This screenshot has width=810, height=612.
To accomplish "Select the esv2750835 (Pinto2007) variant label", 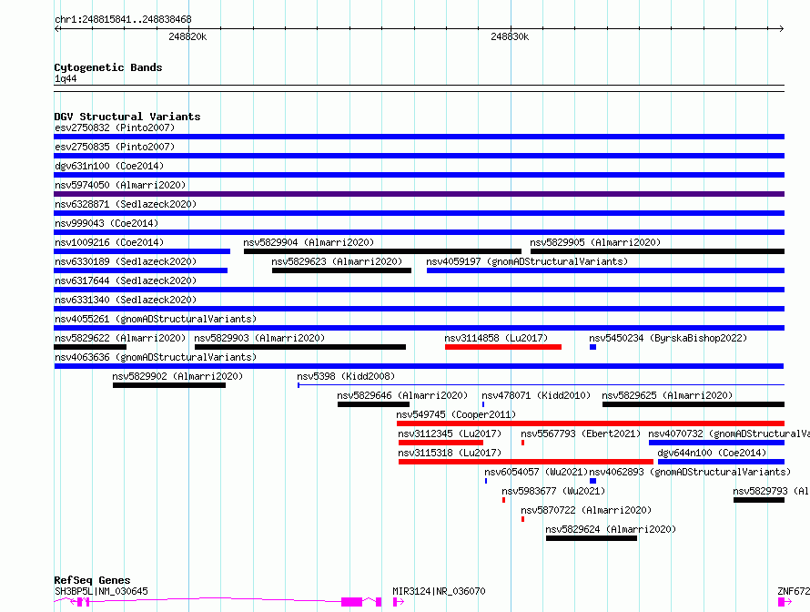I will tap(115, 147).
